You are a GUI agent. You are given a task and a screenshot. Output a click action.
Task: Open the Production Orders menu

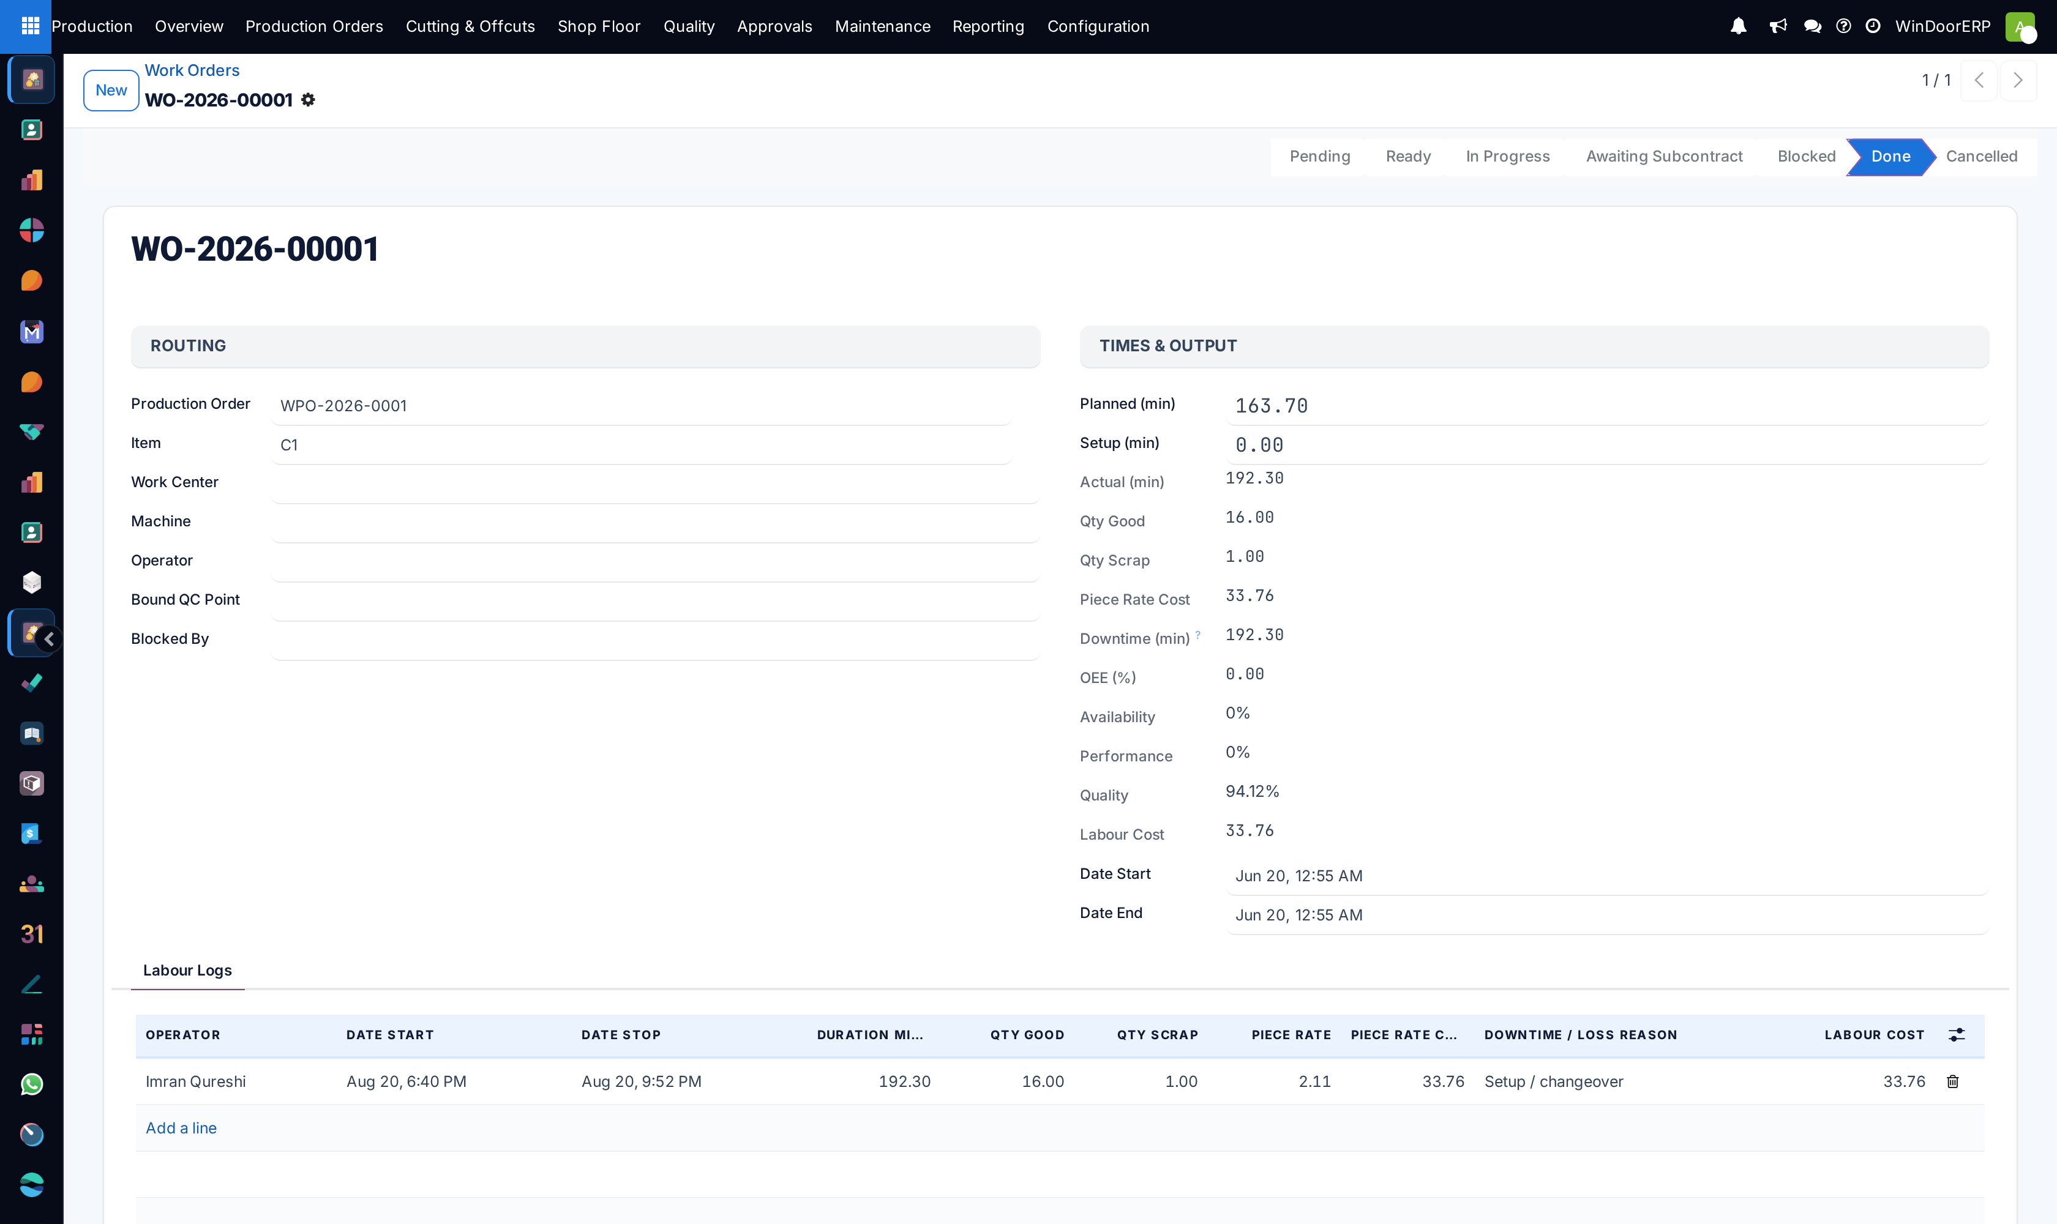315,26
